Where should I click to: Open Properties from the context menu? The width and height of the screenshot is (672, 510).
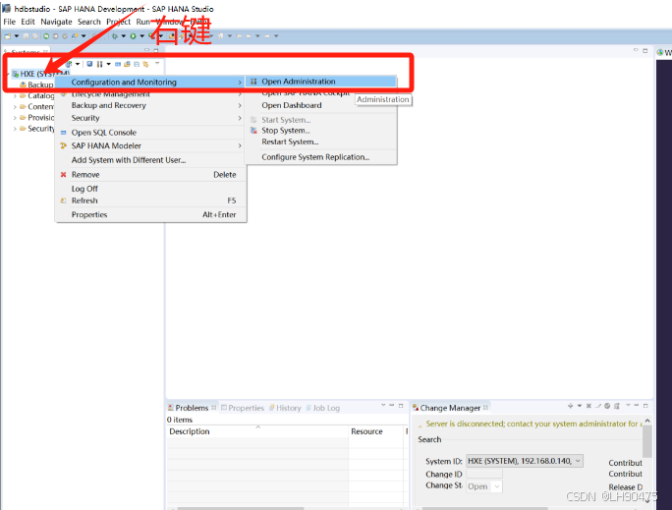click(150, 215)
